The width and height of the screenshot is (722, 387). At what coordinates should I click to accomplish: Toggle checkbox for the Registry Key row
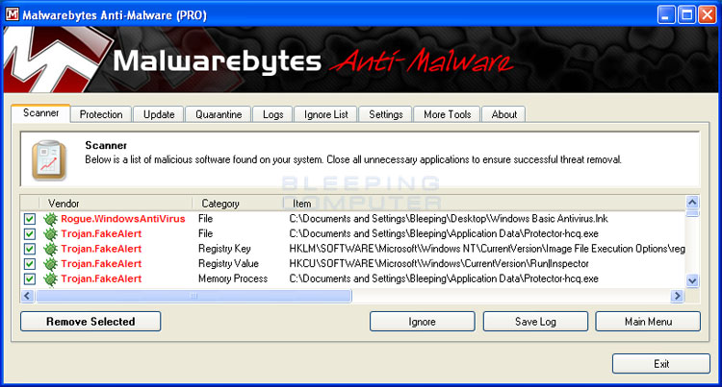pyautogui.click(x=30, y=249)
